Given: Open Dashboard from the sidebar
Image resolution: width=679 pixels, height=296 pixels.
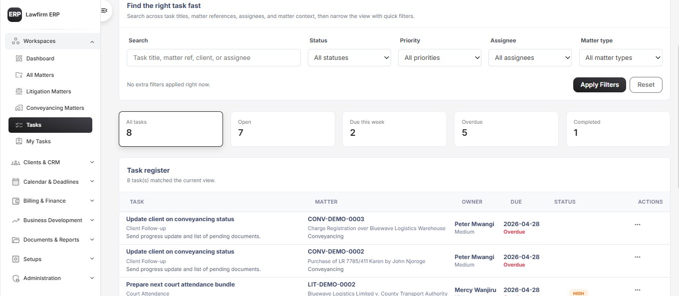Looking at the screenshot, I should 50,58.
